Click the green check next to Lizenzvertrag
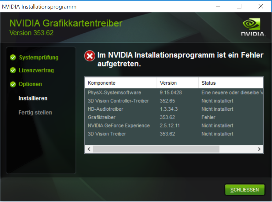This screenshot has height=202, width=272. pyautogui.click(x=13, y=70)
